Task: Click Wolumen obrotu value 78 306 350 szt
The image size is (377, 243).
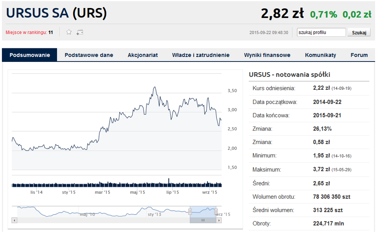Action: pos(332,197)
